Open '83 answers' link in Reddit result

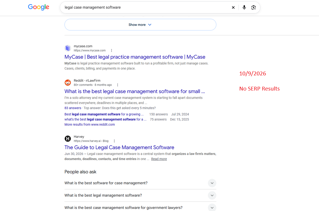(73, 108)
